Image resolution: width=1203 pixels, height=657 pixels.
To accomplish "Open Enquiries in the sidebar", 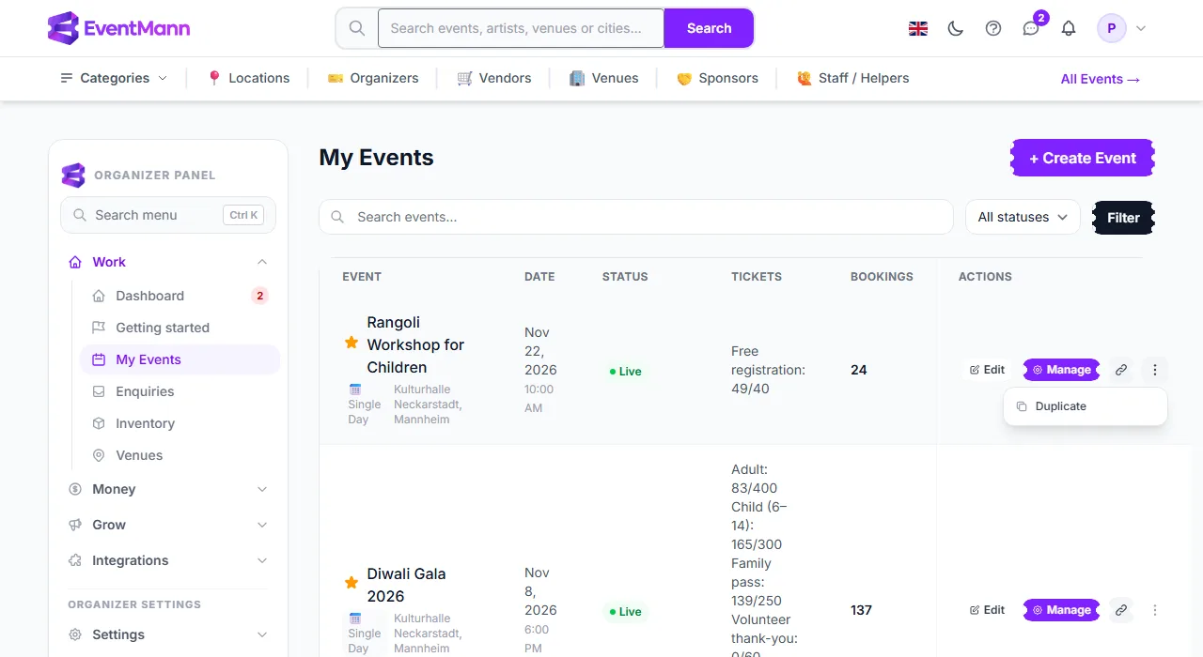I will tap(180, 391).
